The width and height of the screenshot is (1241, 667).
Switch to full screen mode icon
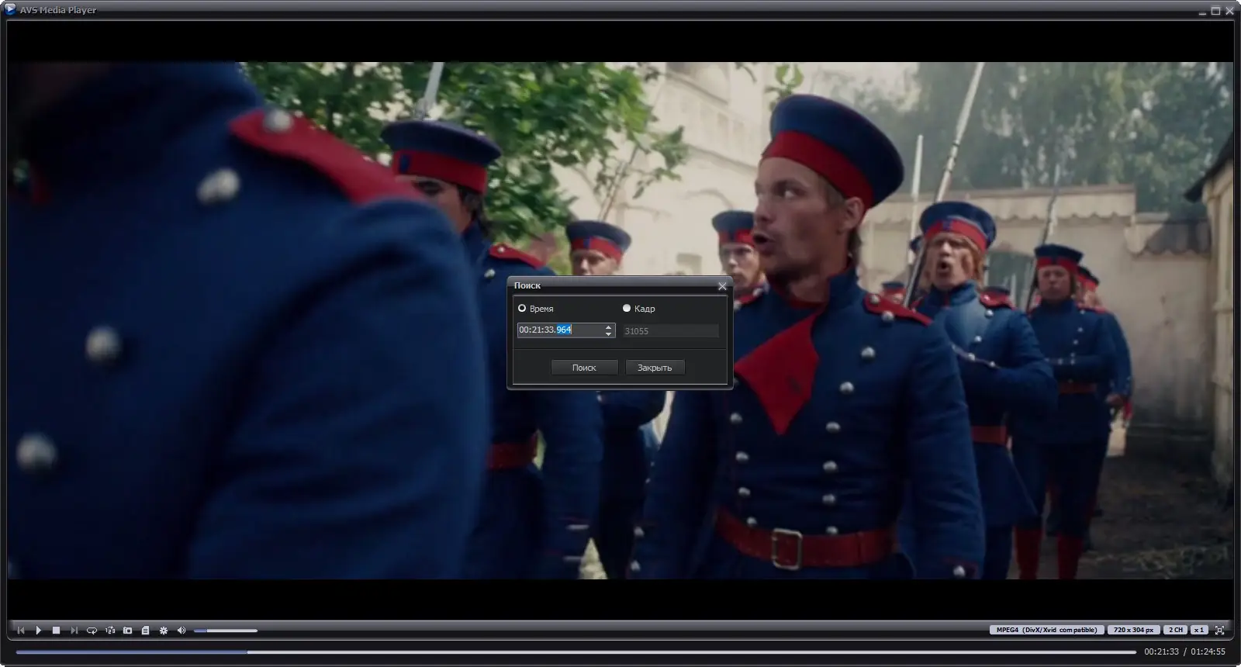[x=1220, y=631]
